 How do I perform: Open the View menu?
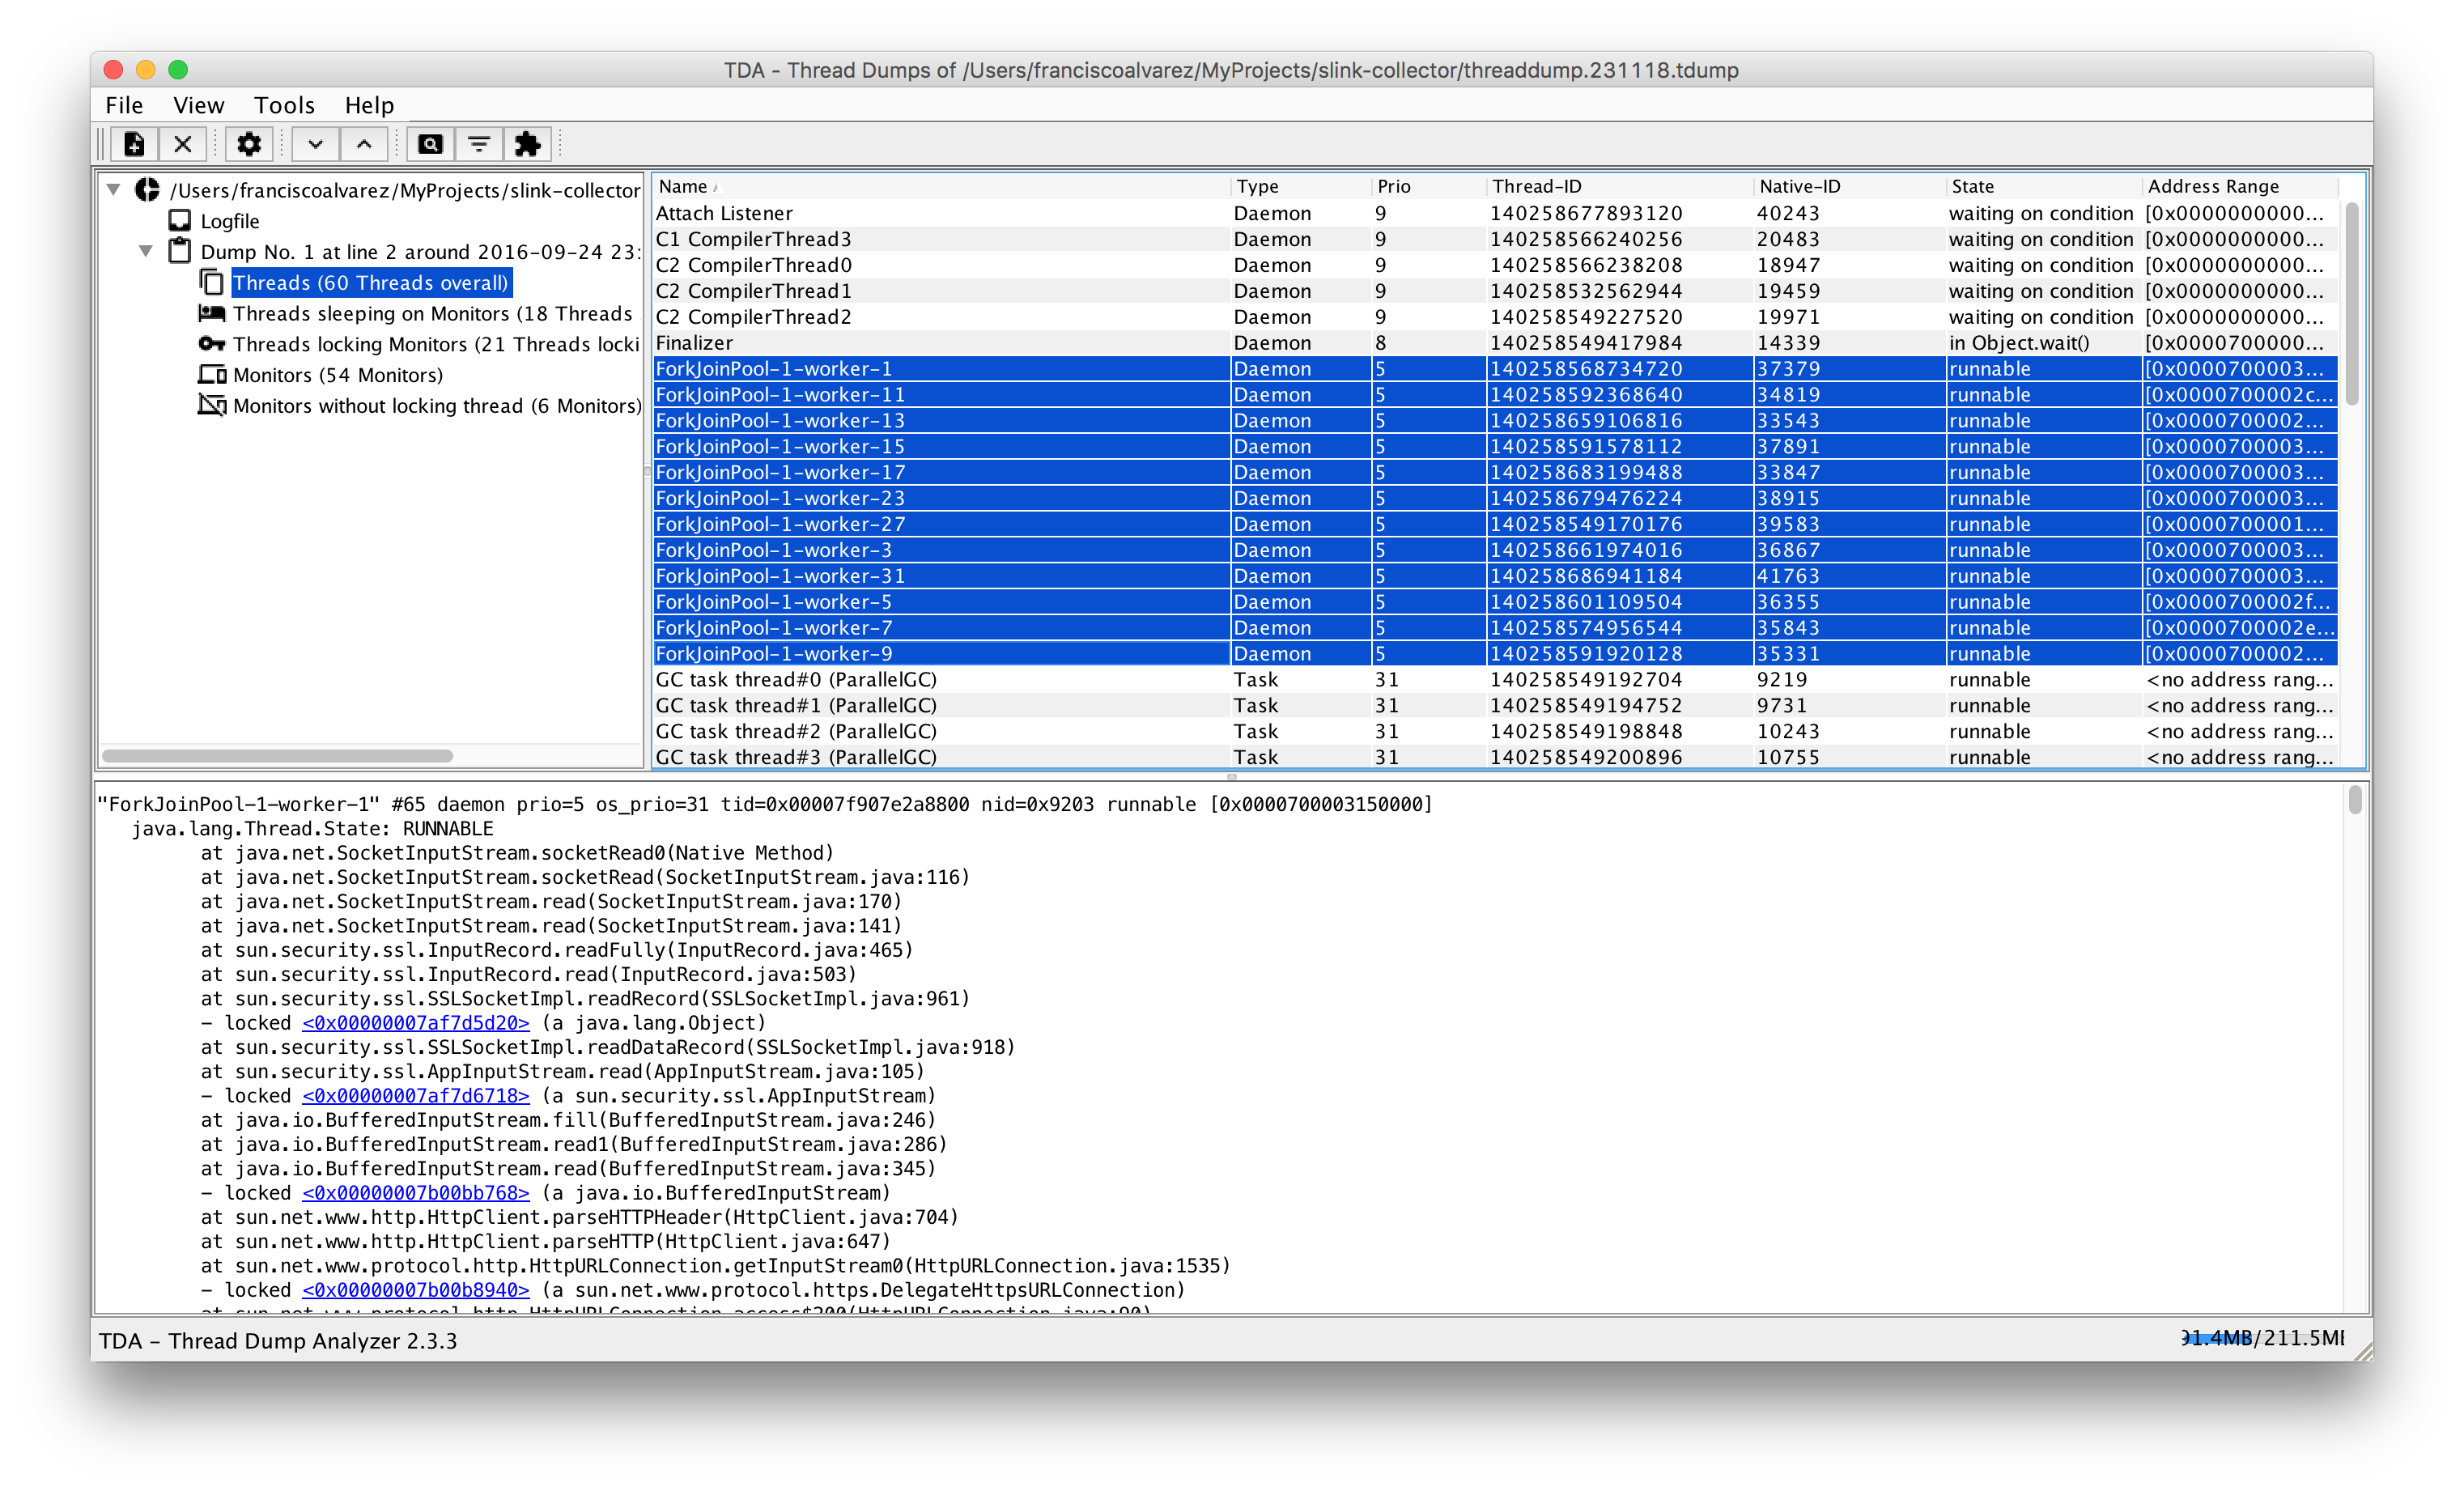198,105
